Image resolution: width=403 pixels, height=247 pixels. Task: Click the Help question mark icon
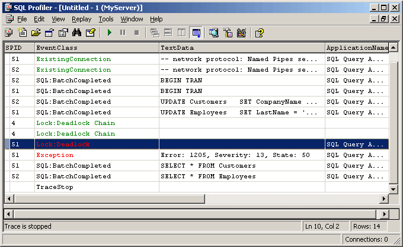[260, 33]
